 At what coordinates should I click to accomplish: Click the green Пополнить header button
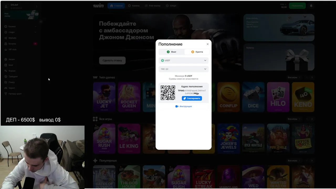coord(297,6)
